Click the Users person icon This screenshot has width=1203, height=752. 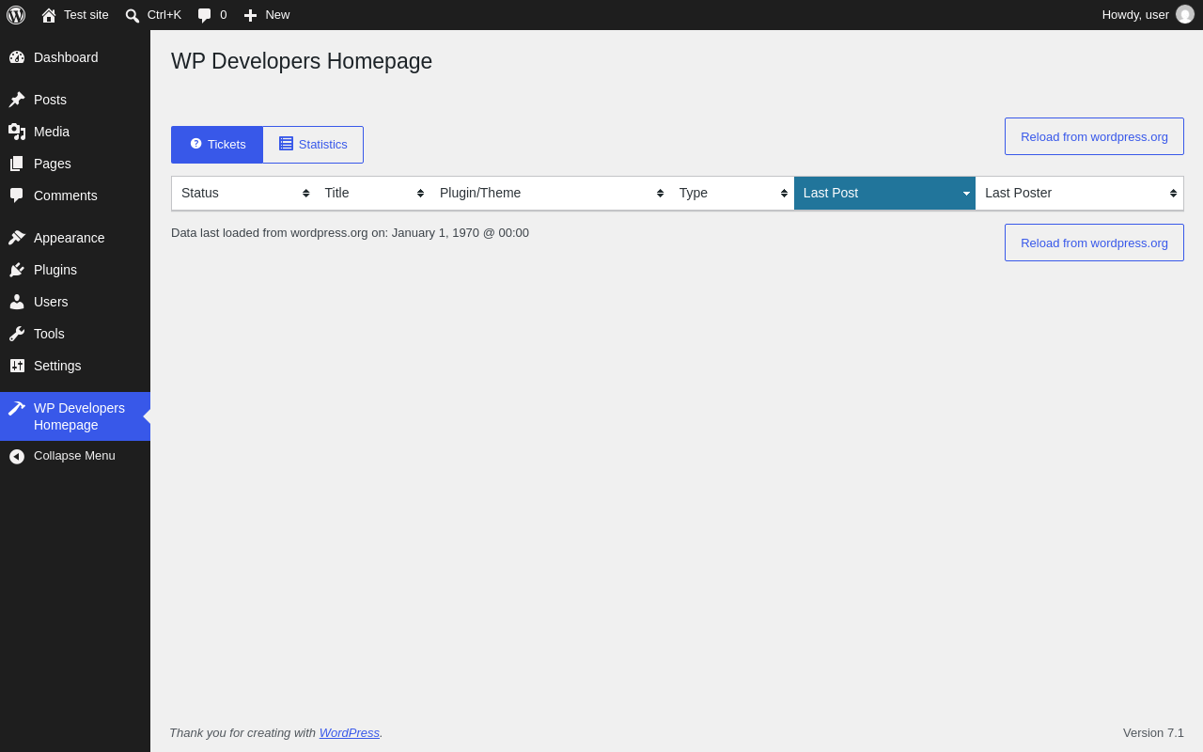point(17,302)
